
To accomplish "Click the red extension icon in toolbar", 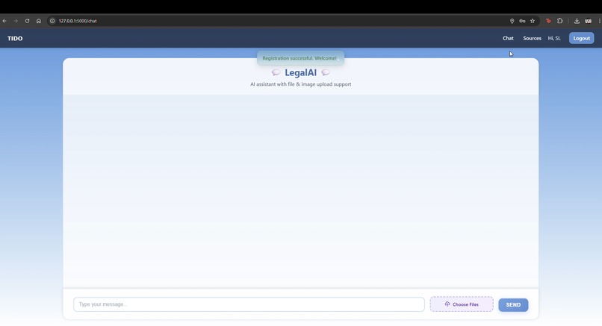I will click(548, 21).
